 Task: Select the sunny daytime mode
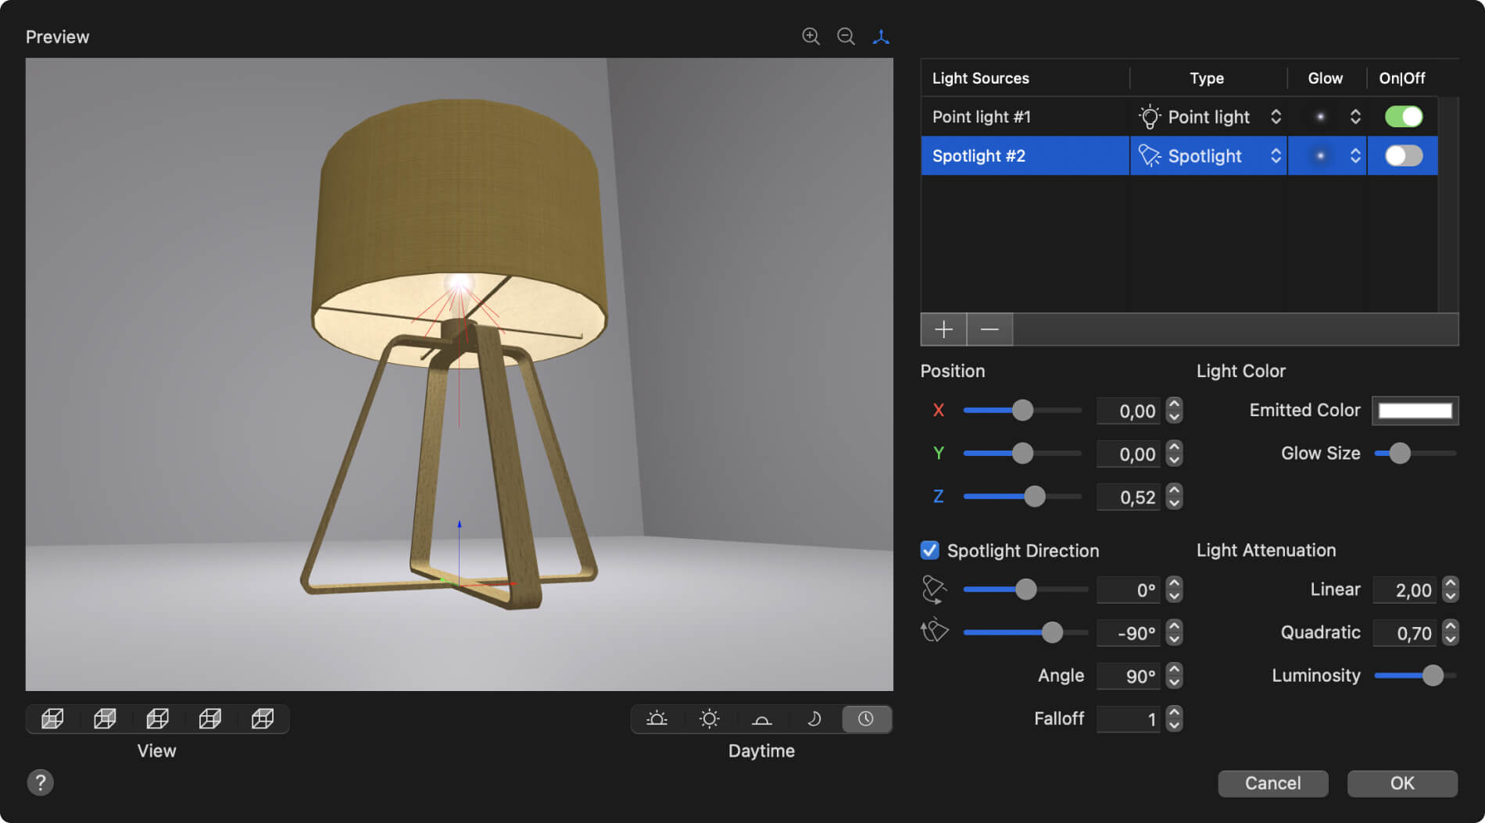coord(710,718)
